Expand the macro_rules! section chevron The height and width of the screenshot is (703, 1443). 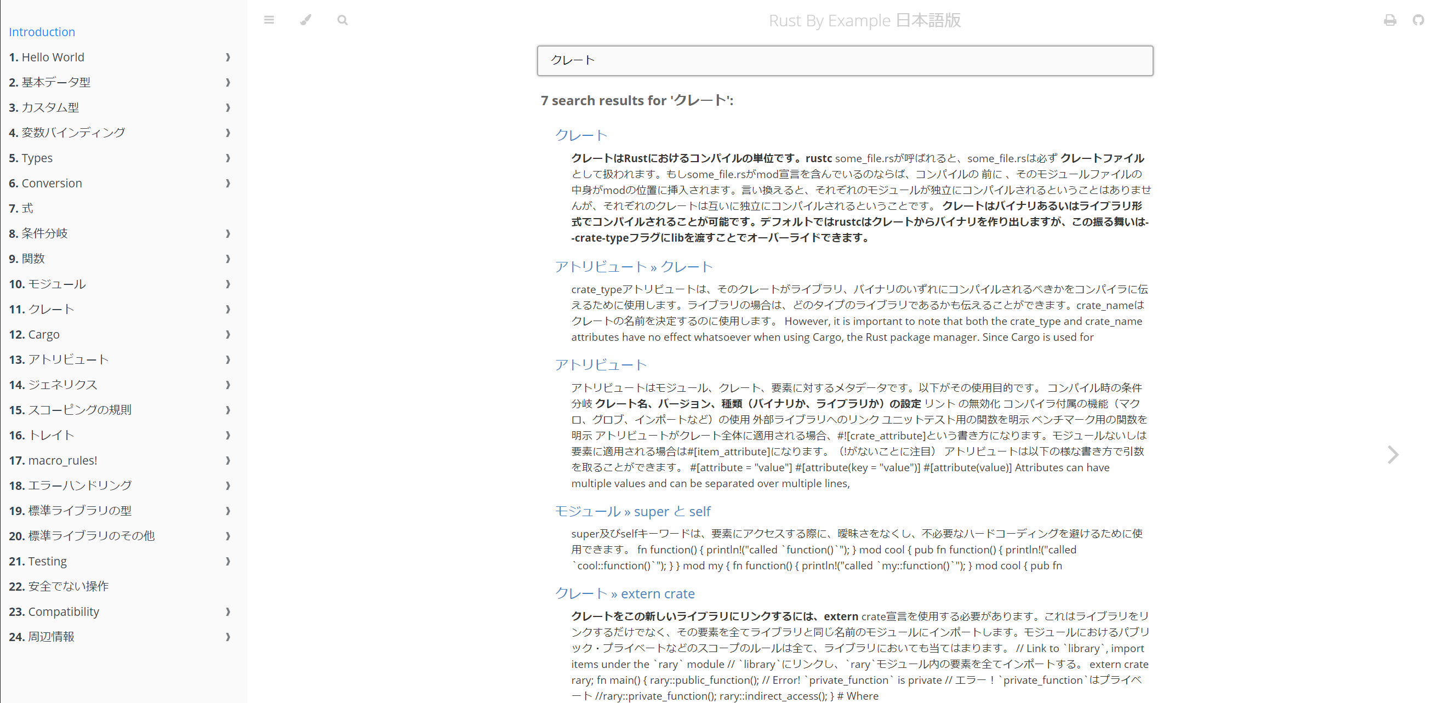pos(227,460)
